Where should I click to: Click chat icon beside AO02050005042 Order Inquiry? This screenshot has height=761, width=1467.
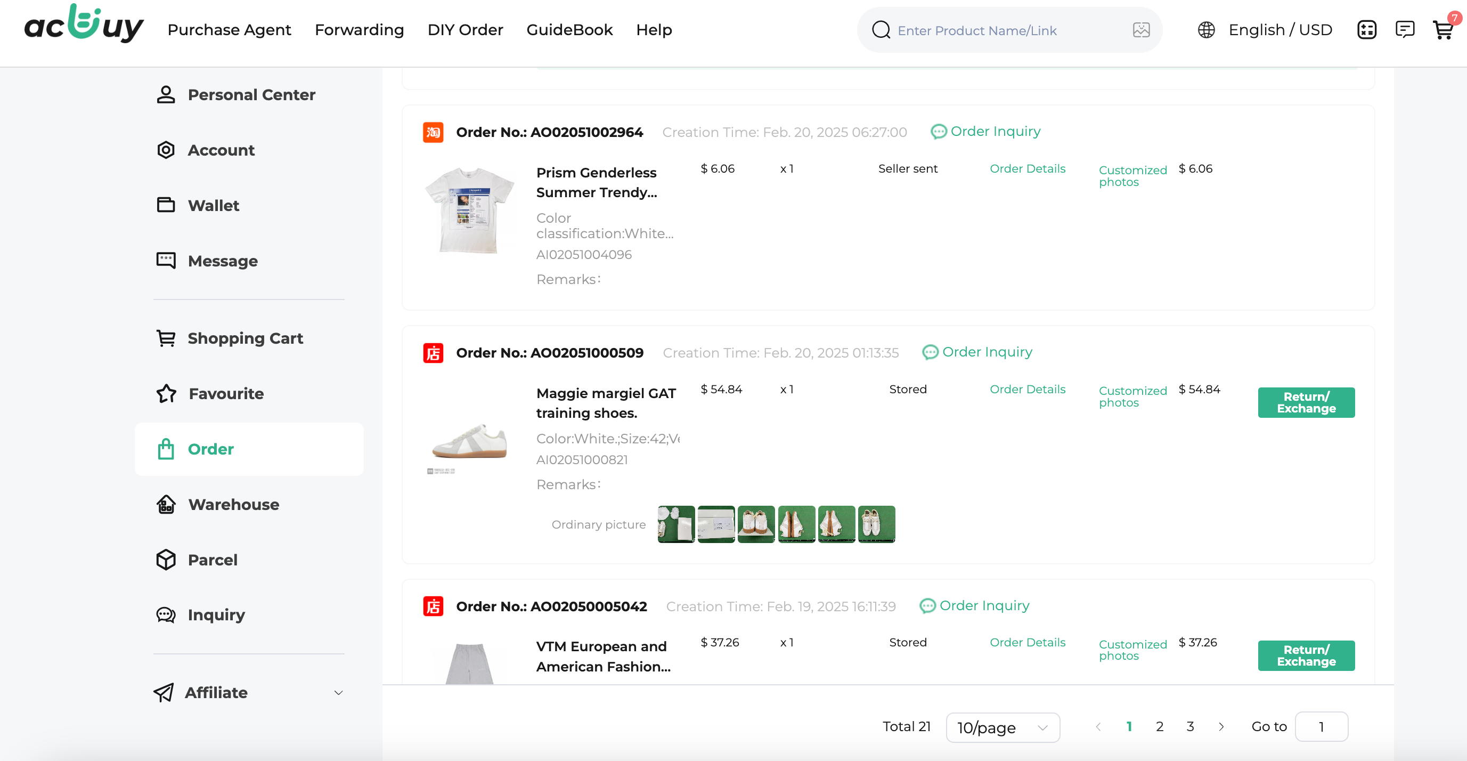point(927,606)
